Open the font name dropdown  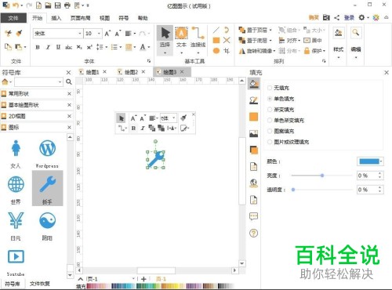80,34
